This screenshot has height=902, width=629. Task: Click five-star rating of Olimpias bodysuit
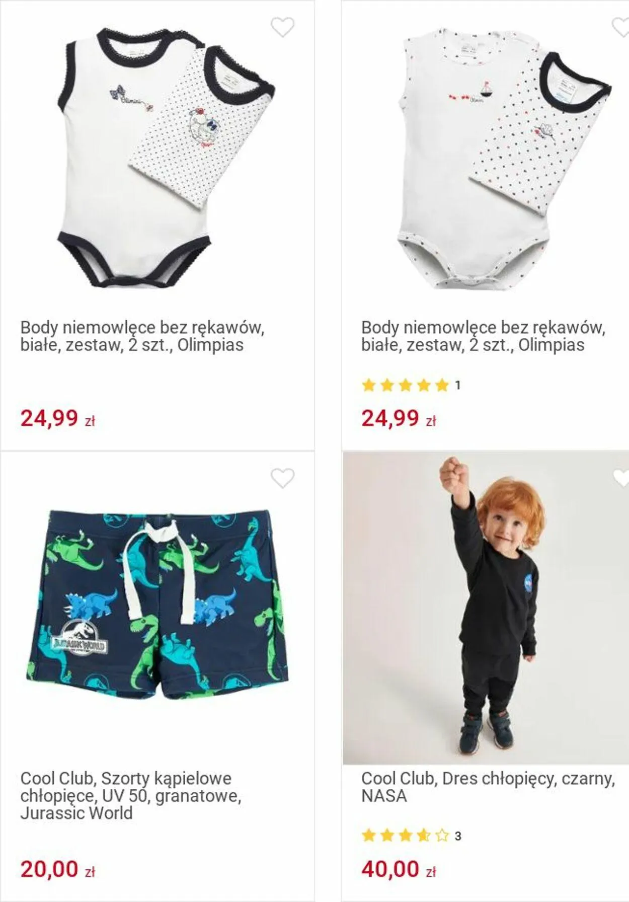(405, 386)
